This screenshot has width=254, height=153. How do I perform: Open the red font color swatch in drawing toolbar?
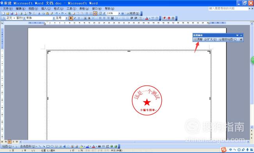[93, 146]
